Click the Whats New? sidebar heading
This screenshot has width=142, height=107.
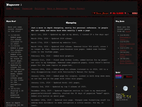click(x=11, y=21)
